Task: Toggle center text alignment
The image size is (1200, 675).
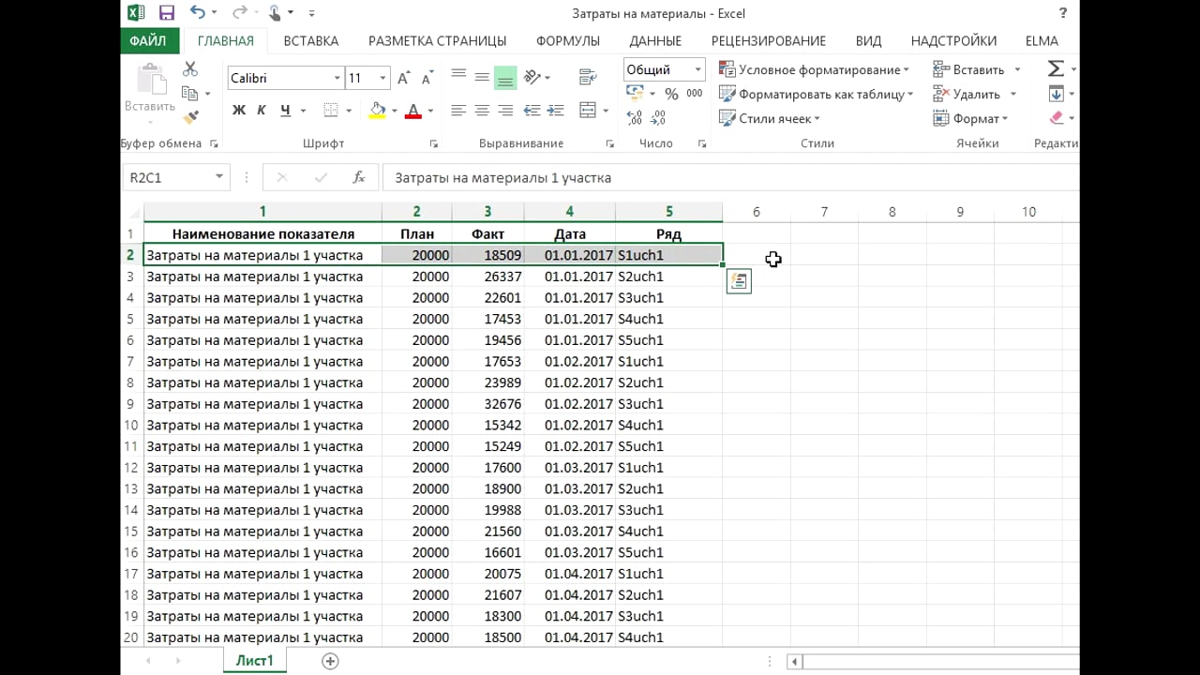Action: tap(482, 111)
